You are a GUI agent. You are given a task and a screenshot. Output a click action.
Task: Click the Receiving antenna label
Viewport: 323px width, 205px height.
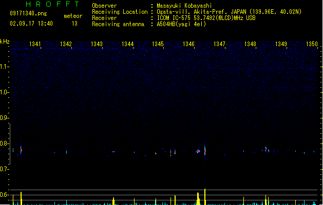pos(118,24)
